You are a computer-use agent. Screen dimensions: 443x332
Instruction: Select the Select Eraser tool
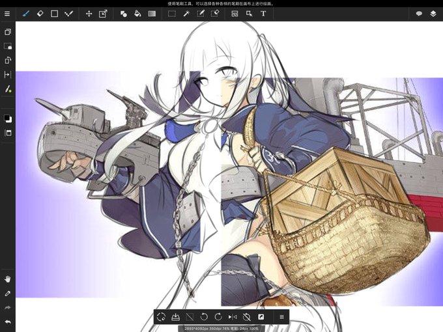[x=215, y=14]
